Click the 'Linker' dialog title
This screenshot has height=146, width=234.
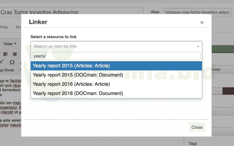coord(38,22)
